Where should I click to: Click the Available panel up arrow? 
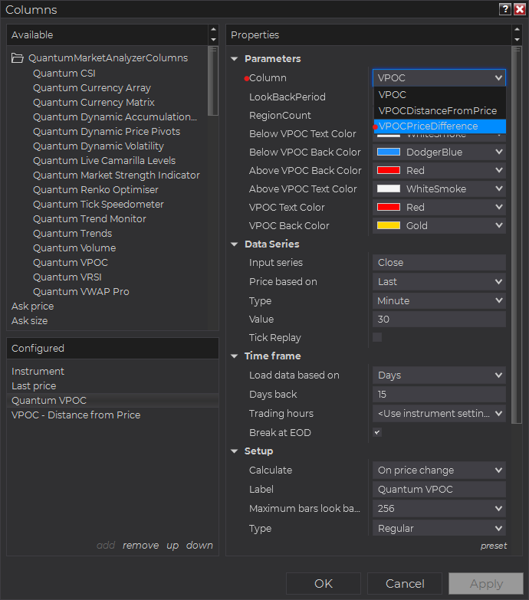tap(214, 29)
